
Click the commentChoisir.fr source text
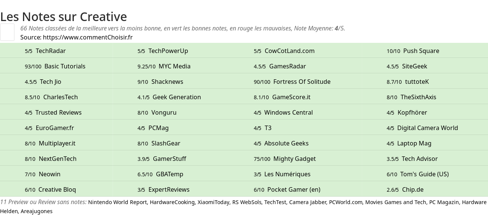(x=88, y=37)
